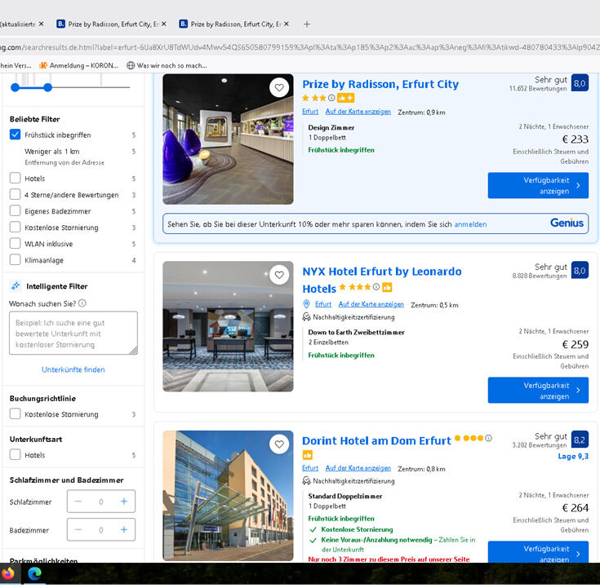This screenshot has width=600, height=588.
Task: Click info icon next to 'Wonach suchen Sie?'
Action: point(82,303)
